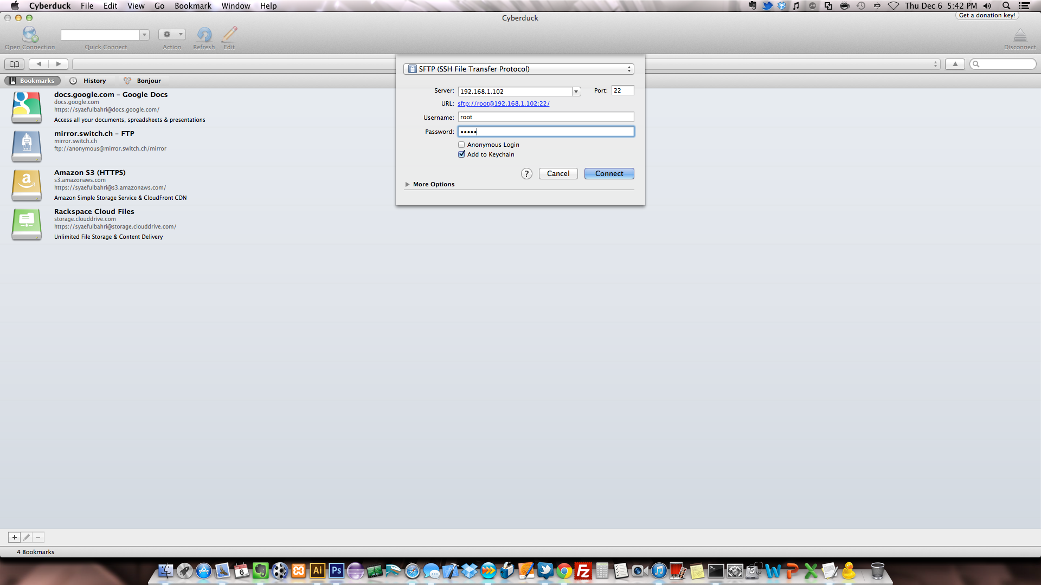Click the Cyberduck duck icon in Dock
Image resolution: width=1041 pixels, height=585 pixels.
click(x=849, y=571)
